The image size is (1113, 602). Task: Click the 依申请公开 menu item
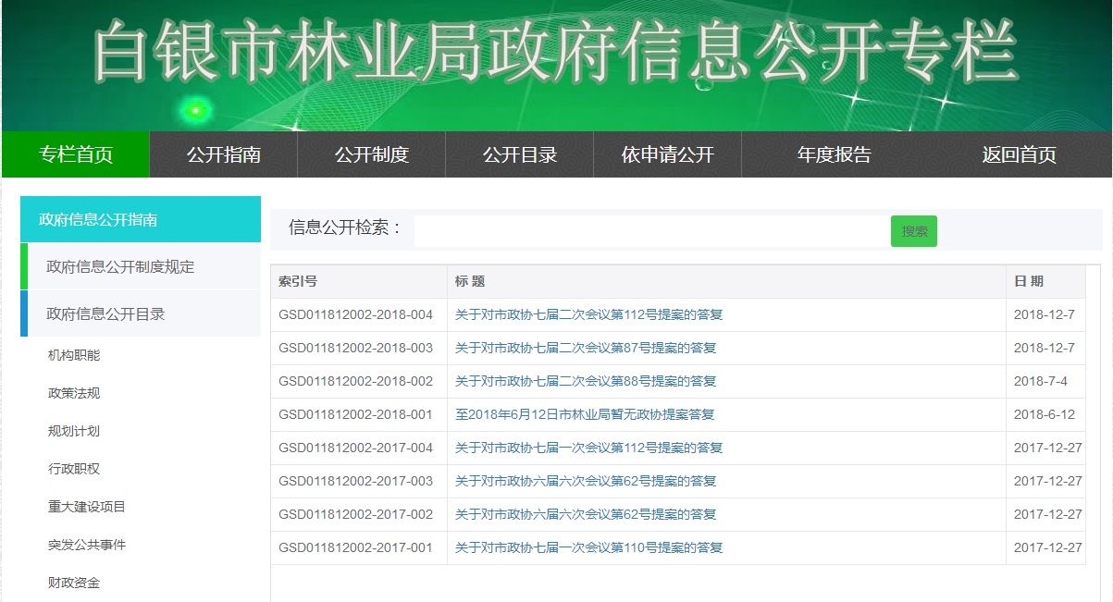click(x=667, y=154)
